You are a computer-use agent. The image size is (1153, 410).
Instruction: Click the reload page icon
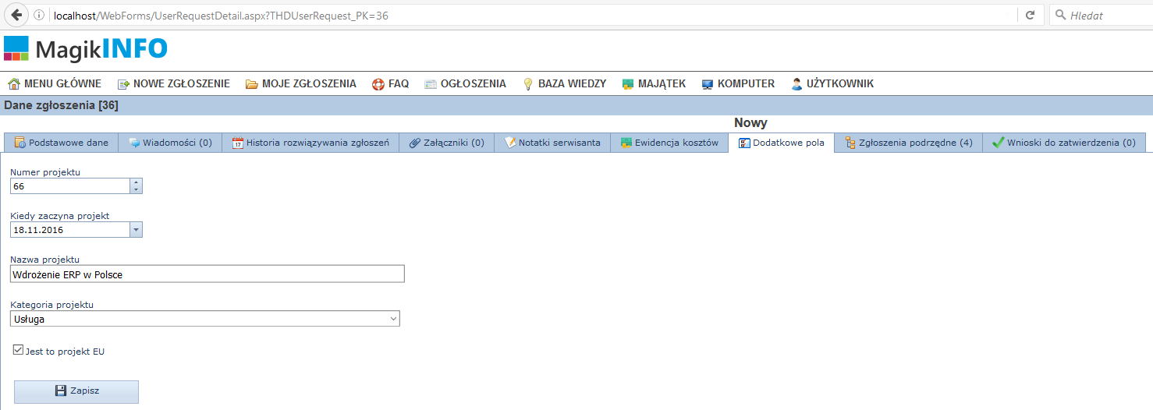coord(1030,15)
